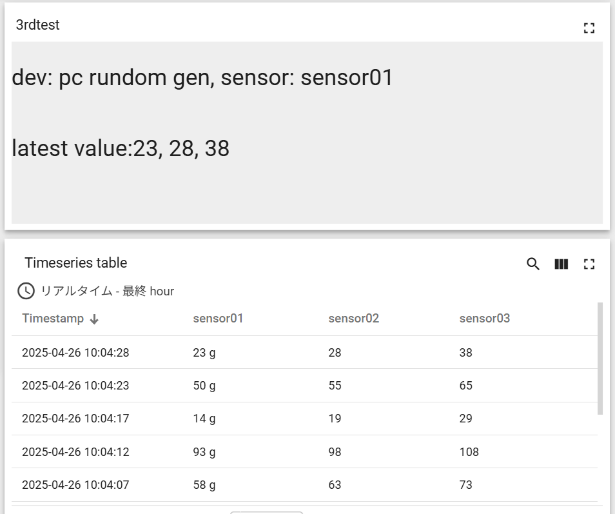
Task: Open columns display selector icon
Action: coord(561,264)
